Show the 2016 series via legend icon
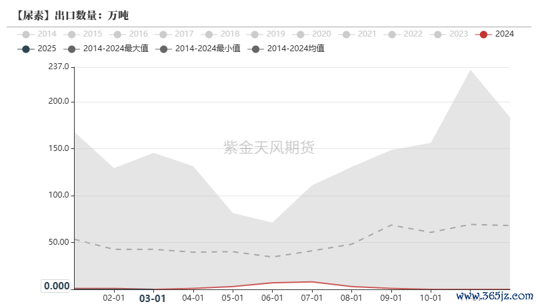 click(118, 34)
